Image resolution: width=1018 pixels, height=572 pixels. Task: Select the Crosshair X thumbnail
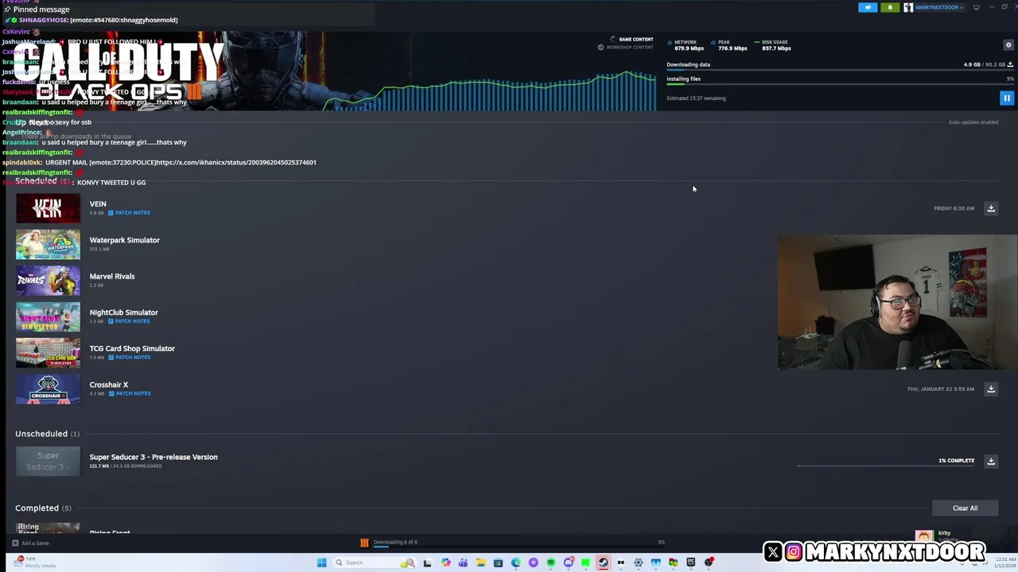(48, 389)
